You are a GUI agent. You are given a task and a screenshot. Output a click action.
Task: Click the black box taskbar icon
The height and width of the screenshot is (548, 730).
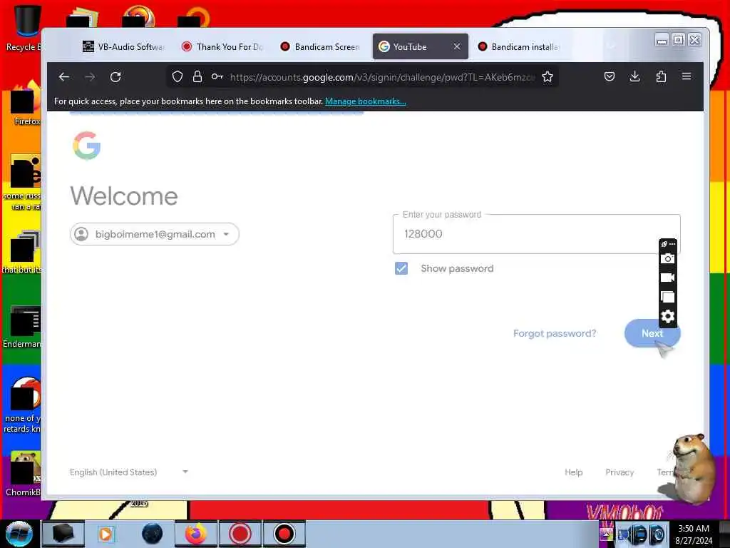click(x=63, y=534)
